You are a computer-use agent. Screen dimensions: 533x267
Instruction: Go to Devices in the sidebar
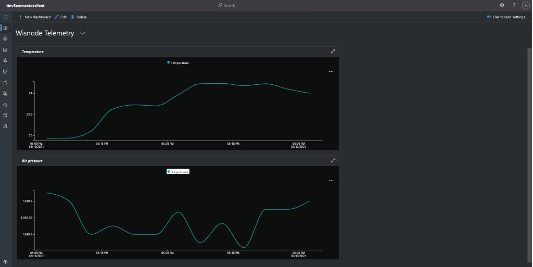pos(5,39)
